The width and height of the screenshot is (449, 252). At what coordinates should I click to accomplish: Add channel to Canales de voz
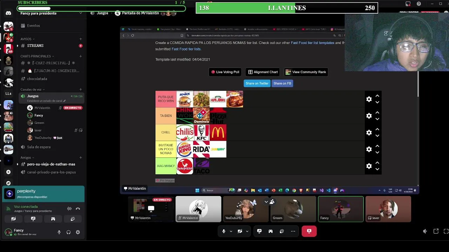(x=81, y=89)
